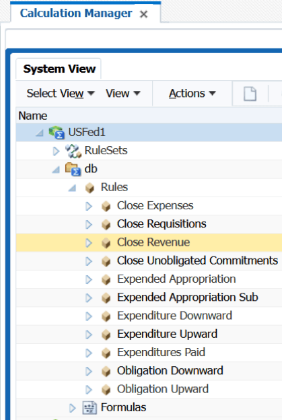Click the RuleSets recycle-arrows icon

73,151
